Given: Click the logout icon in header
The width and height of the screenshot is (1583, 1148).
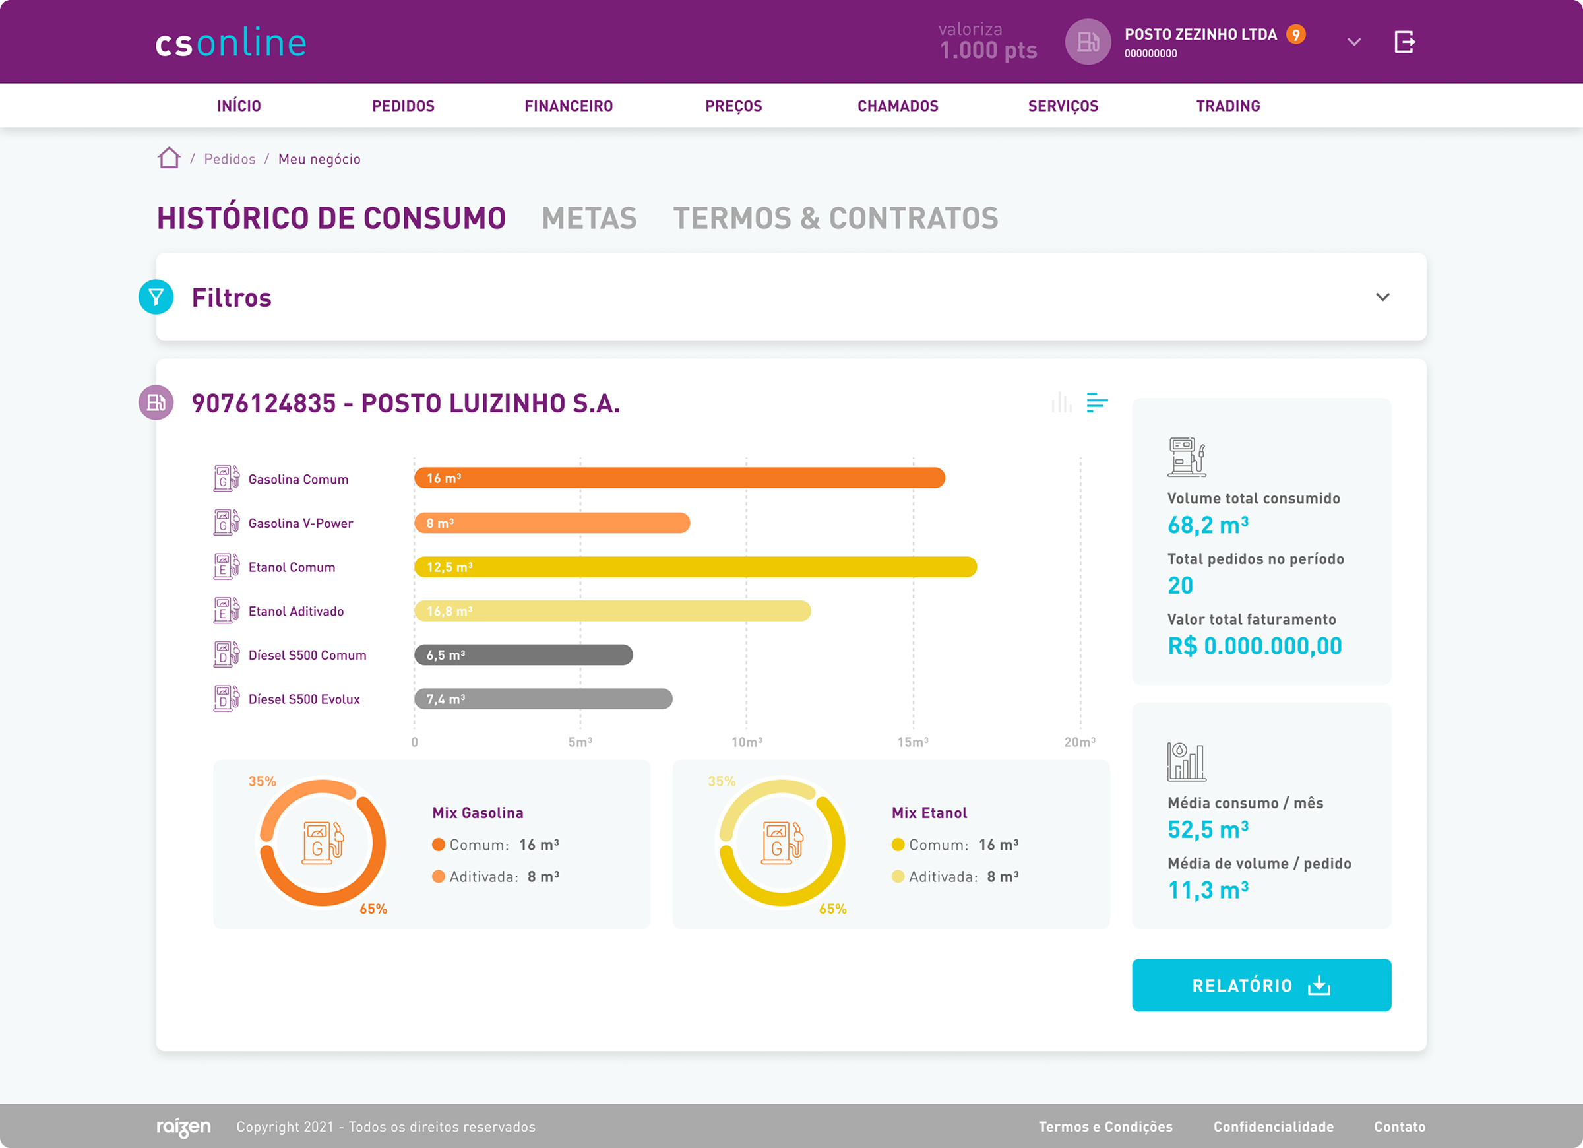Looking at the screenshot, I should pyautogui.click(x=1404, y=42).
